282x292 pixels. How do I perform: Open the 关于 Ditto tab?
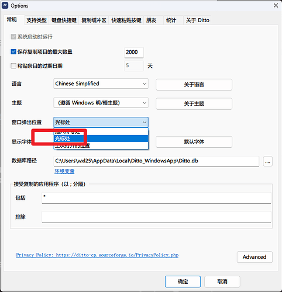[x=197, y=20]
